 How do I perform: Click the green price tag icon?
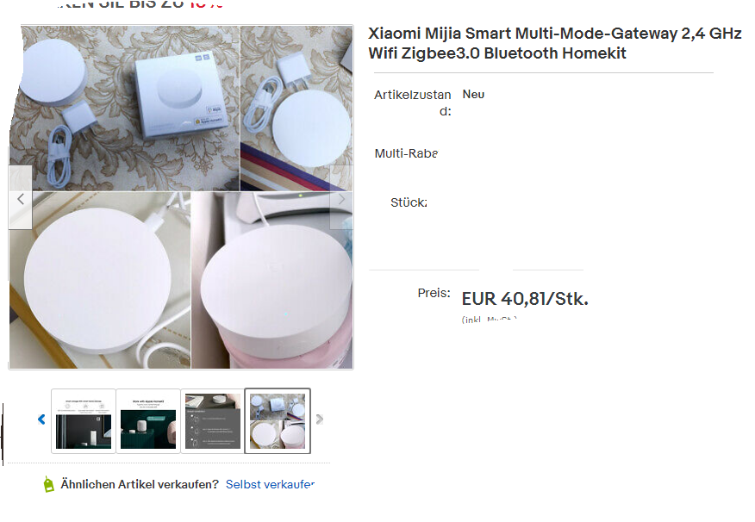coord(48,484)
